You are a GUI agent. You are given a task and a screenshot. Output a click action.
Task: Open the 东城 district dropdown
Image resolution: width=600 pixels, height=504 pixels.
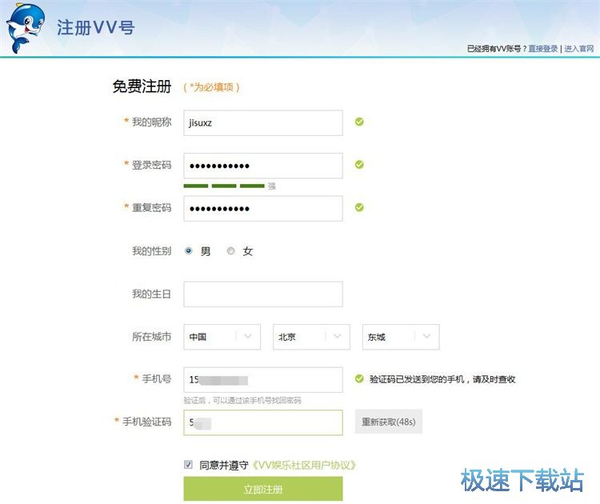click(401, 337)
